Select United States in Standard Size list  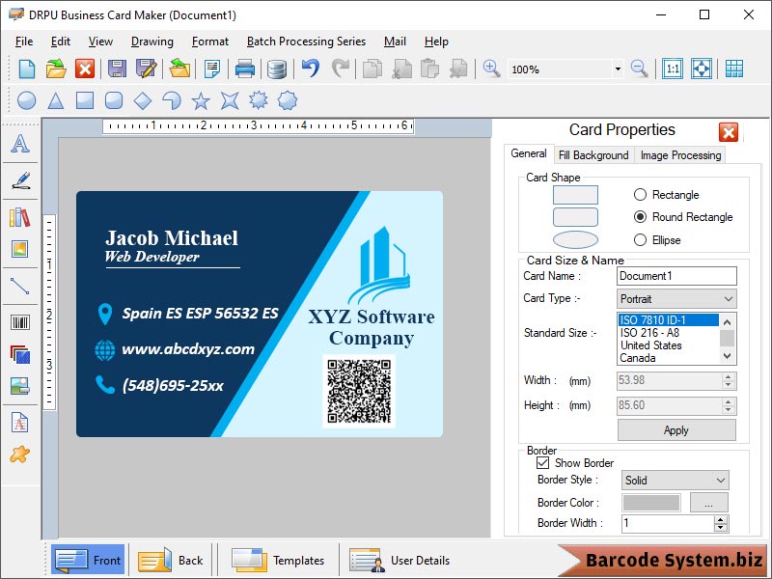point(650,345)
